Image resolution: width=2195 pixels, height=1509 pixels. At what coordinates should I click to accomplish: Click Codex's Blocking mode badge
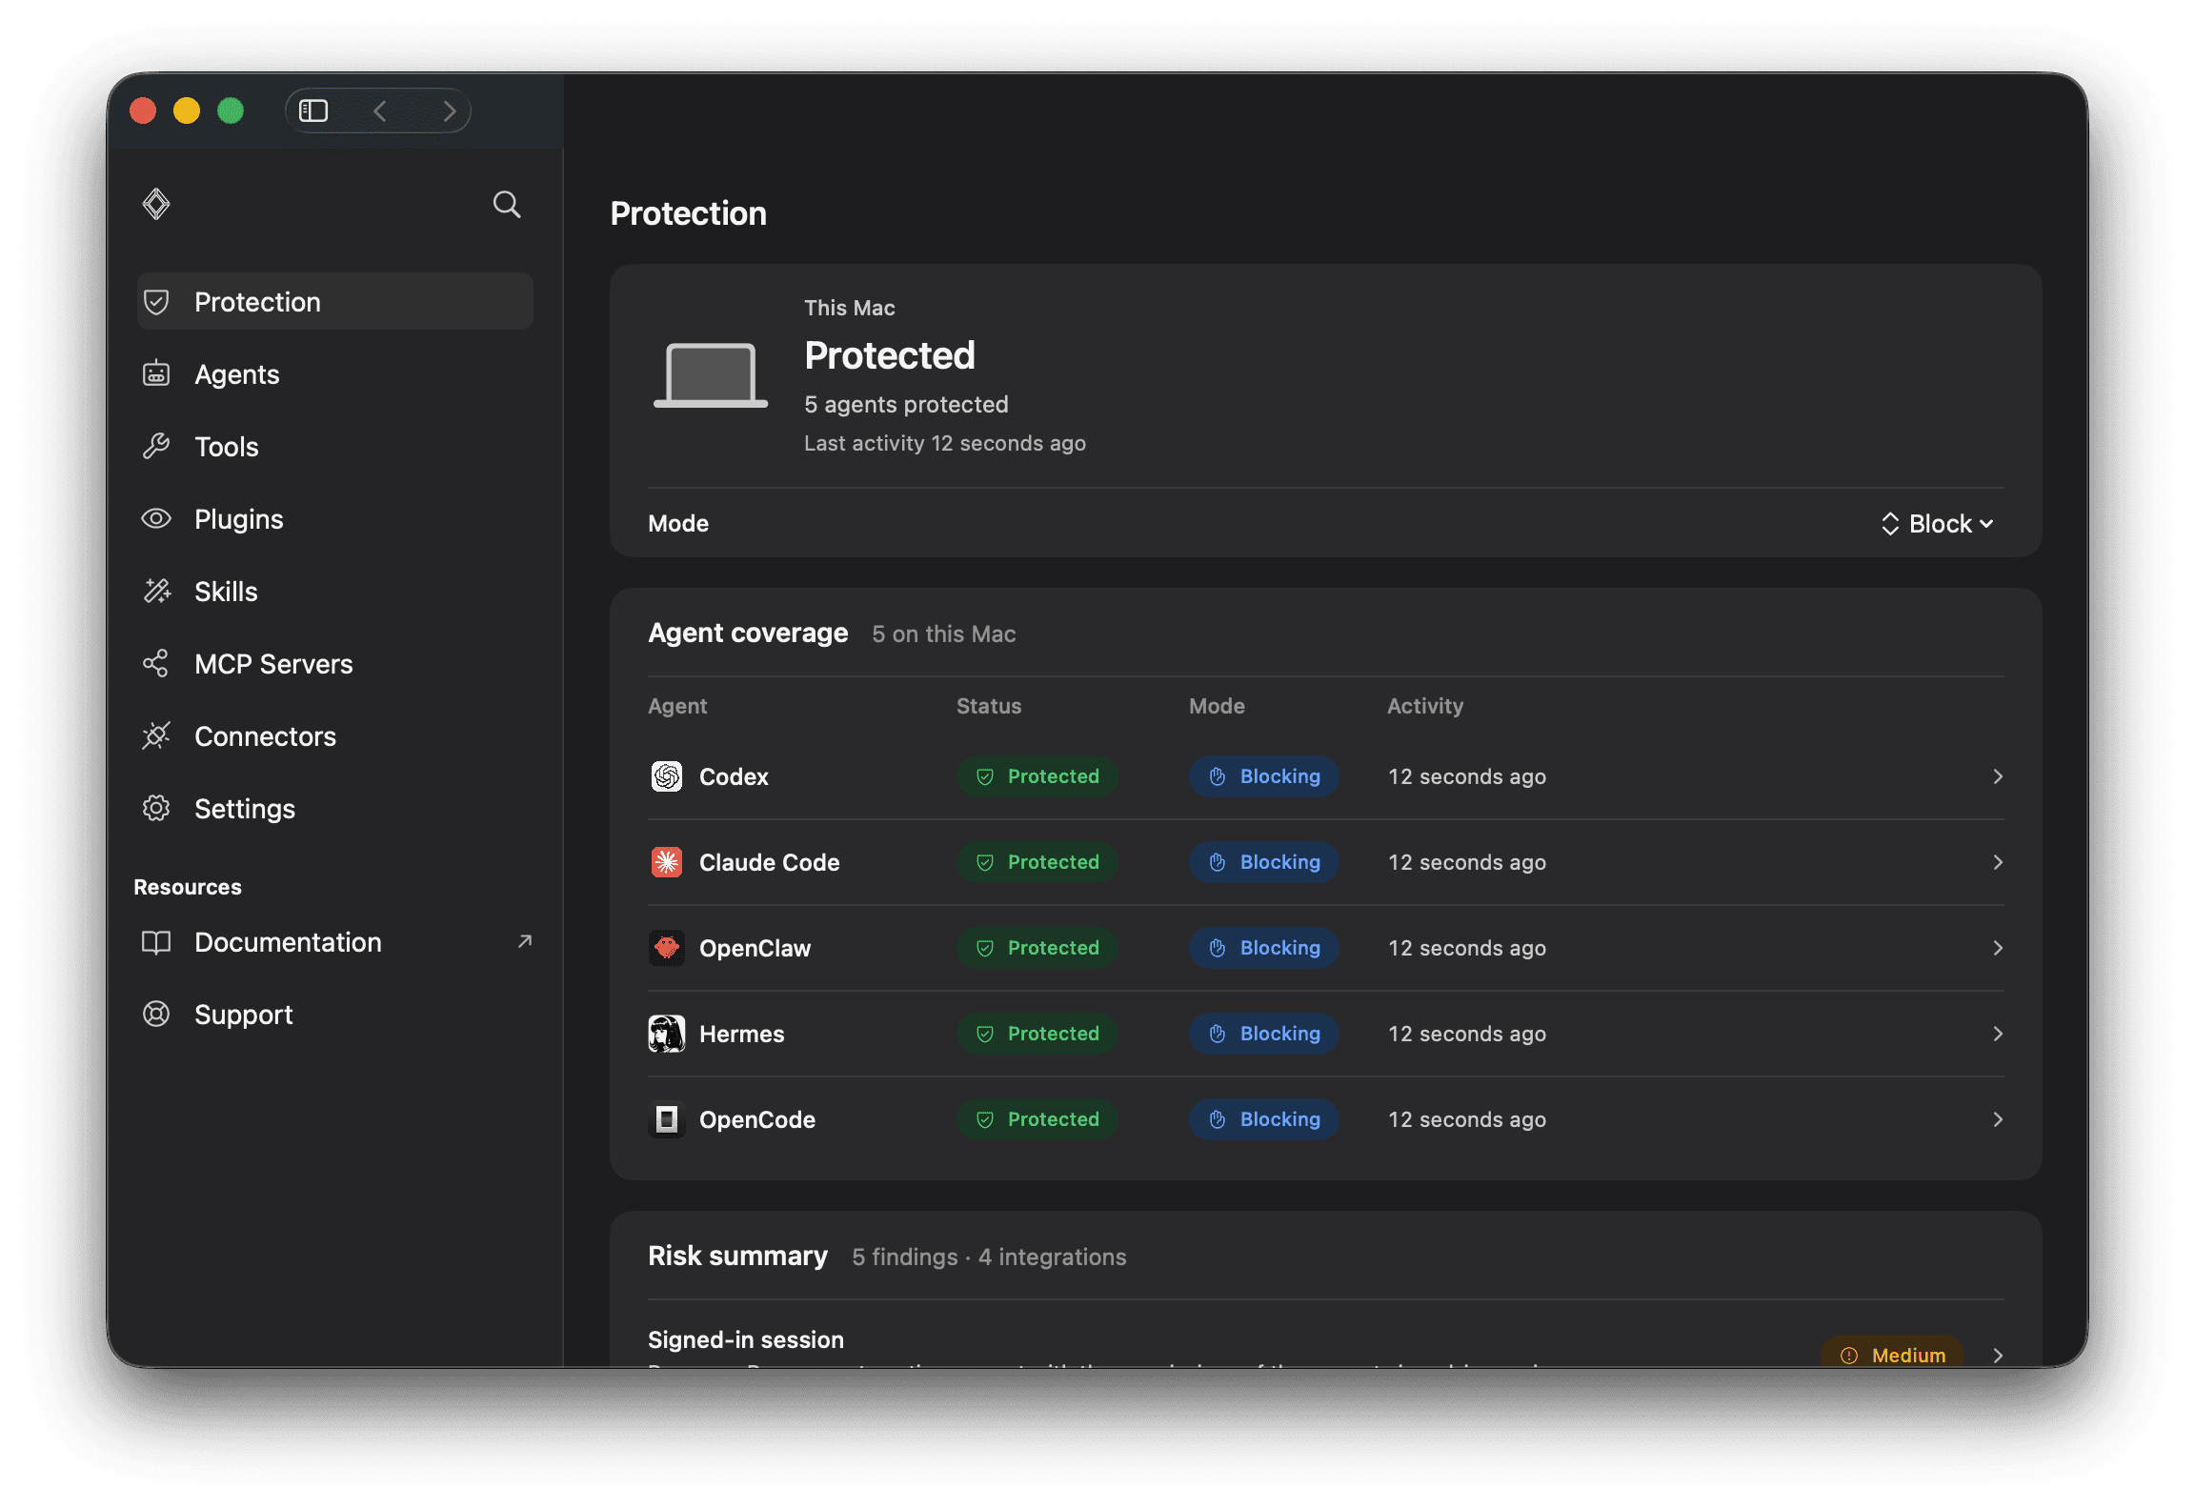click(1264, 776)
